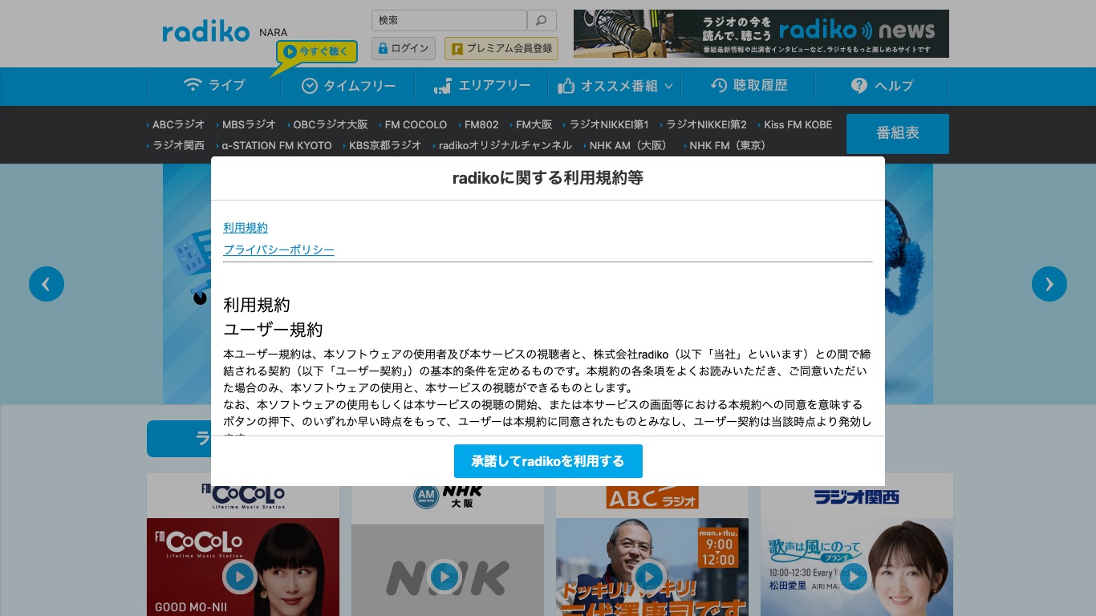Screen dimensions: 1096x616
Task: Go to previous carousel slide arrow
Action: pyautogui.click(x=47, y=284)
